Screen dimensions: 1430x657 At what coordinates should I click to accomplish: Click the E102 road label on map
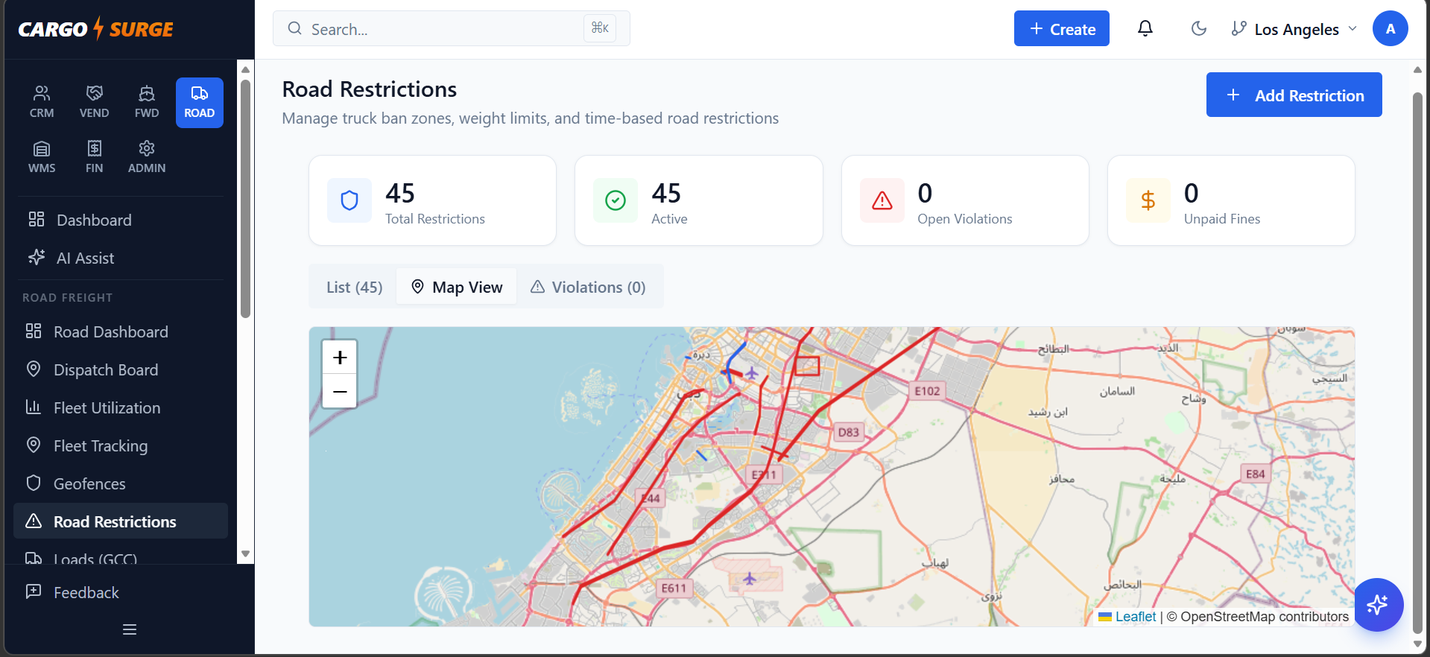pyautogui.click(x=928, y=391)
